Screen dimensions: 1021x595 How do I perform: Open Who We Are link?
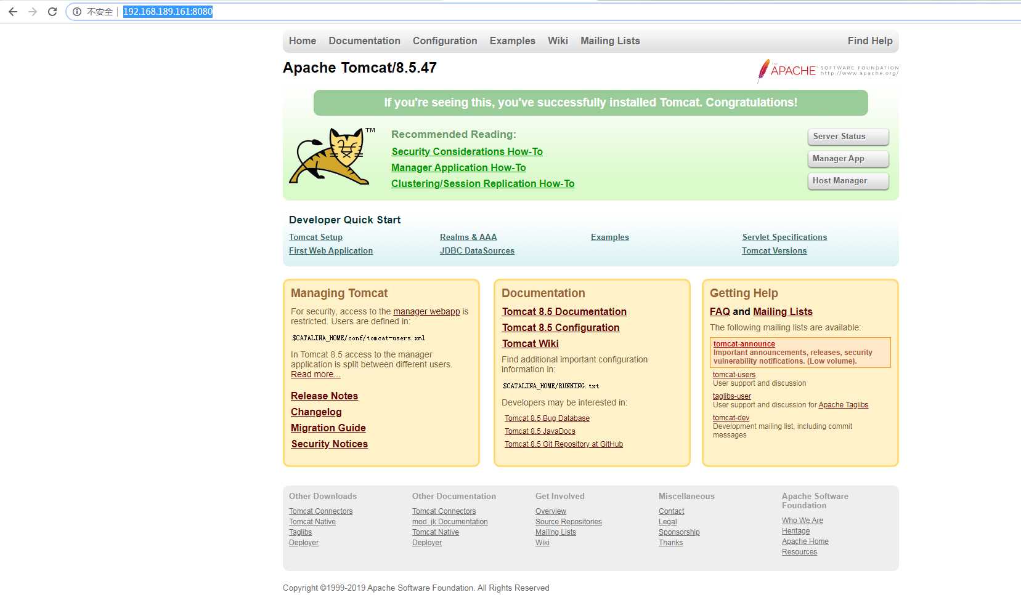802,521
